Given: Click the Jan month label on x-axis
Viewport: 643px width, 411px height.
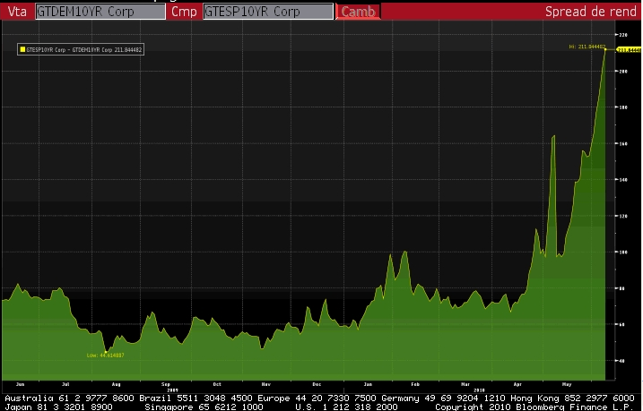Looking at the screenshot, I should (x=368, y=384).
